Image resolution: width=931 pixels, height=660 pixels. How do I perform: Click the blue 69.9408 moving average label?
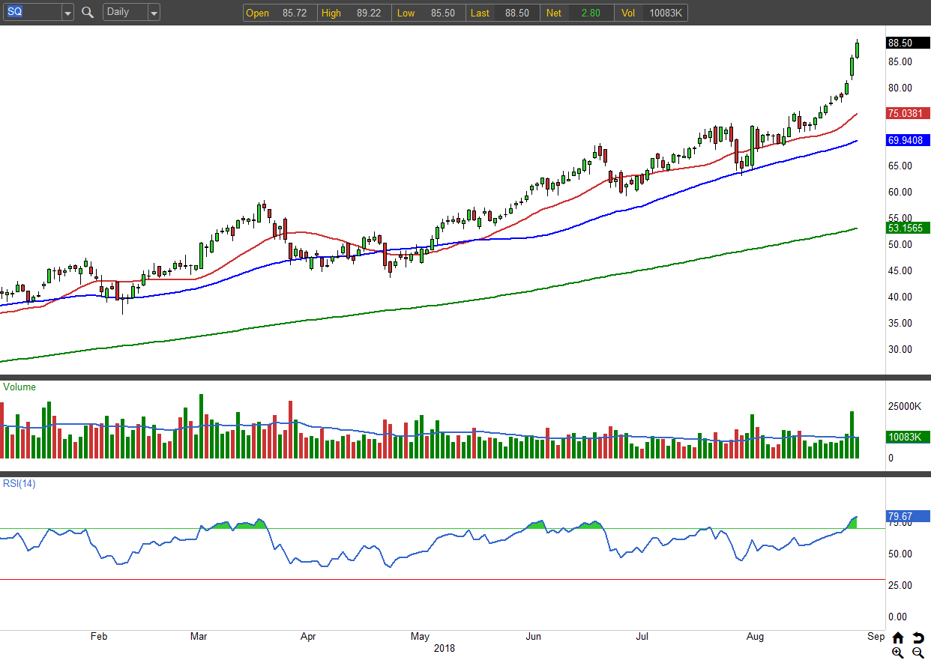tap(908, 140)
